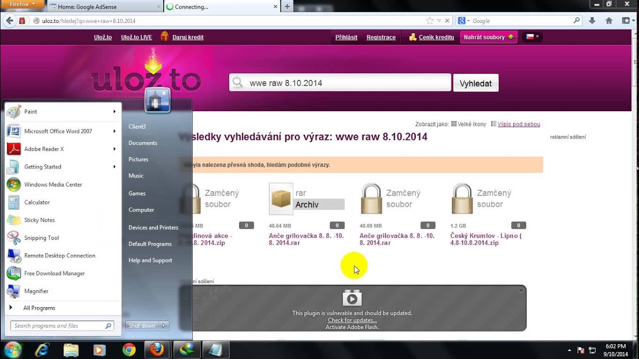Open Windows Media Player taskbar icon
This screenshot has width=639, height=359.
[x=100, y=350]
